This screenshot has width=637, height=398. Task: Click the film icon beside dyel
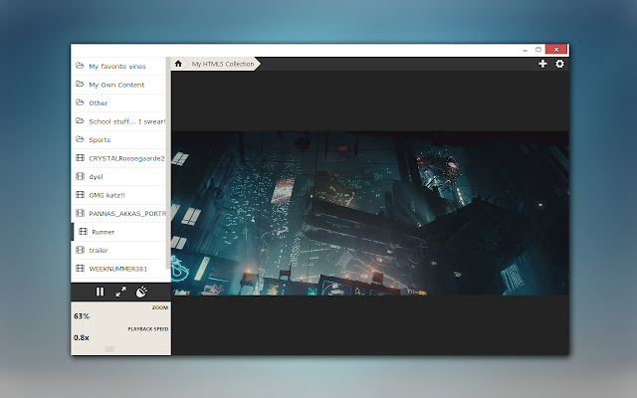pos(80,176)
